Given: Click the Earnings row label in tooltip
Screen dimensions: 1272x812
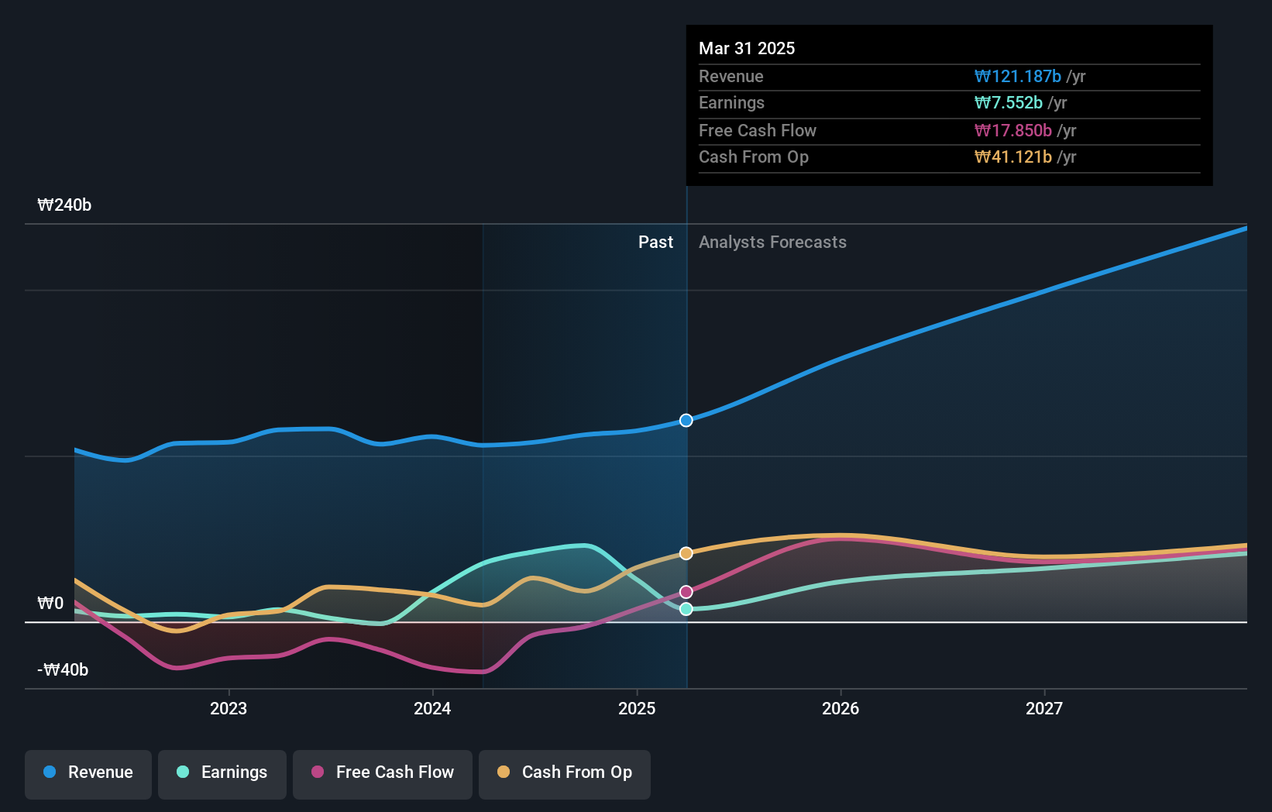Looking at the screenshot, I should coord(731,103).
